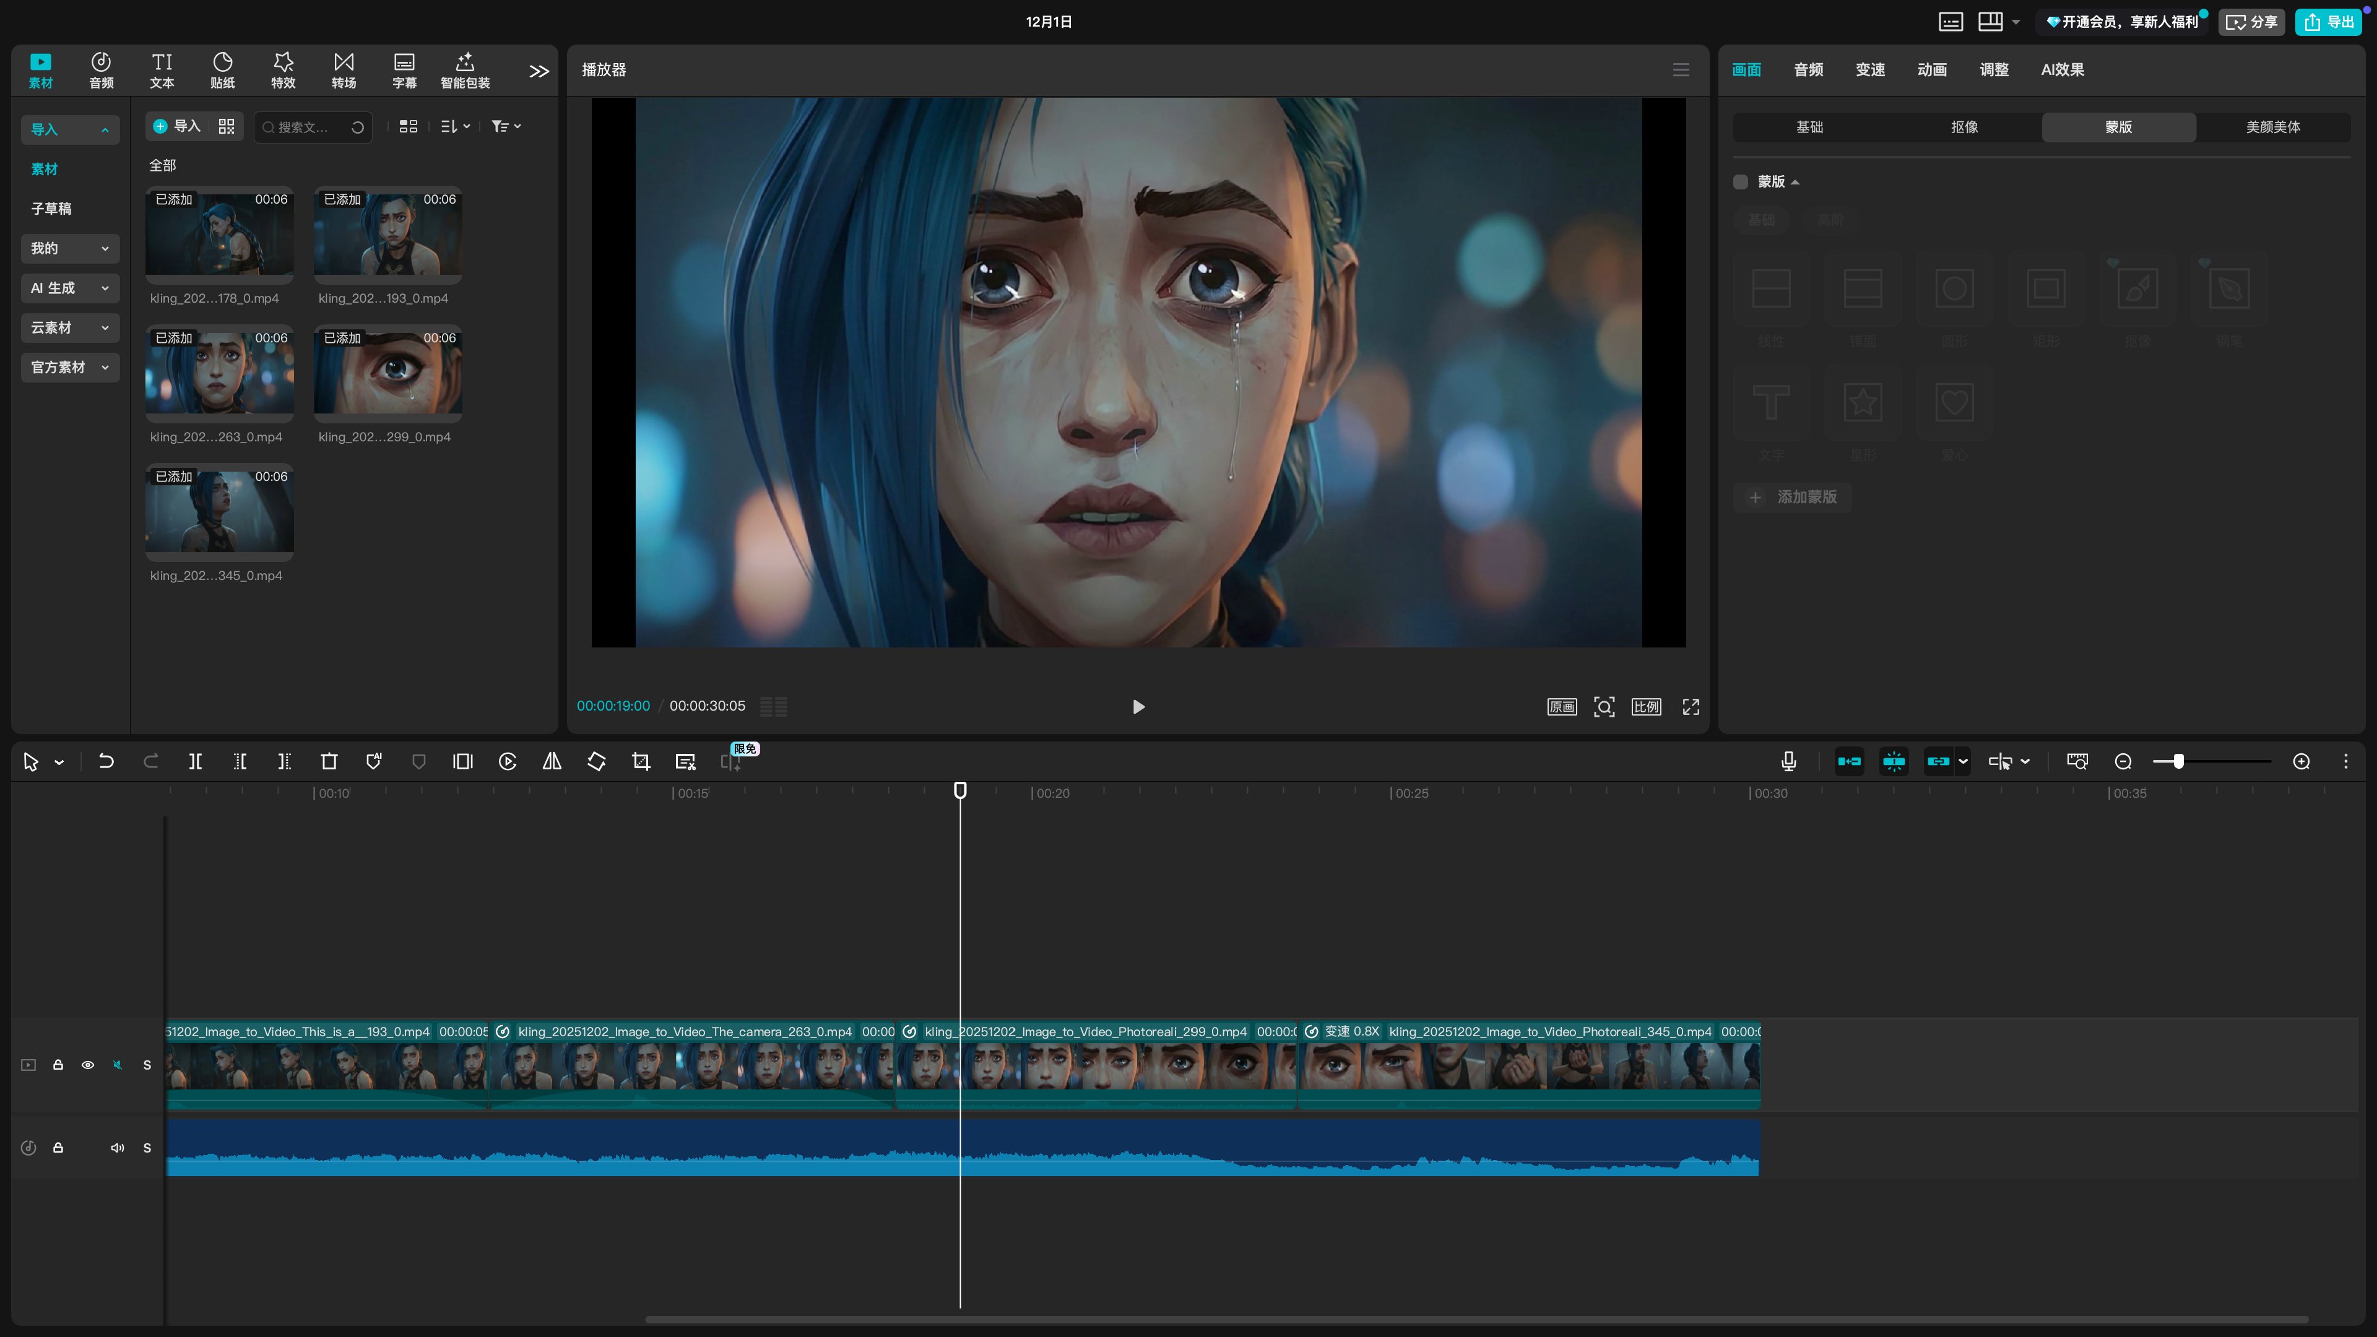Enable the 蒙版 checkbox

(x=1741, y=182)
